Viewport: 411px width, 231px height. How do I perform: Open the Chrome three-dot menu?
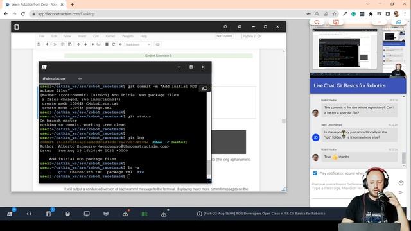pos(405,14)
